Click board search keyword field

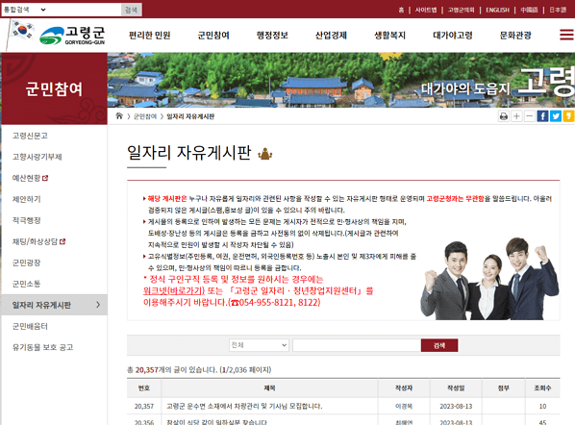357,345
